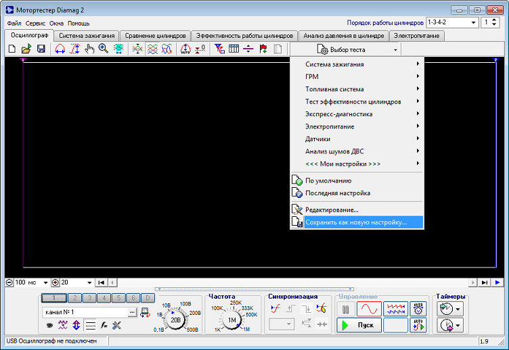
Task: Open a saved oscillogram file
Action: coord(26,49)
